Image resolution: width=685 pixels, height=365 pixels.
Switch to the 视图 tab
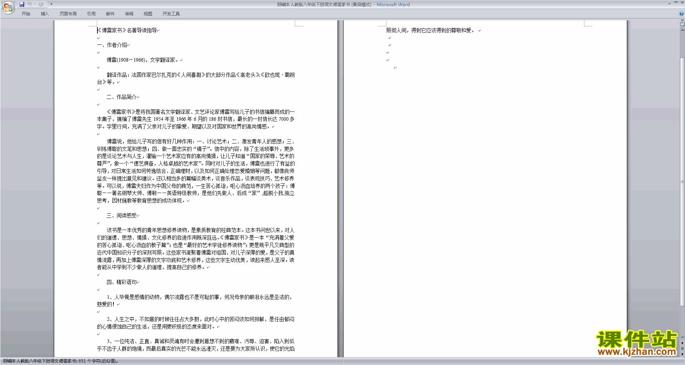pos(148,14)
